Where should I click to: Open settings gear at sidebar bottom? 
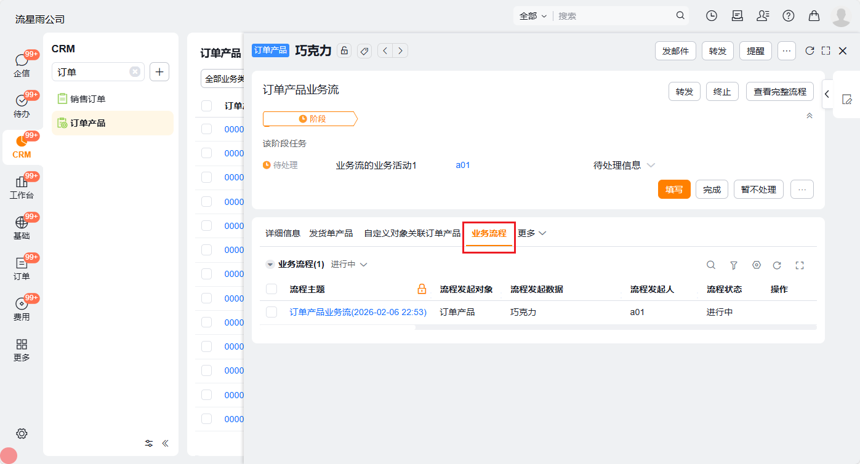pyautogui.click(x=22, y=433)
